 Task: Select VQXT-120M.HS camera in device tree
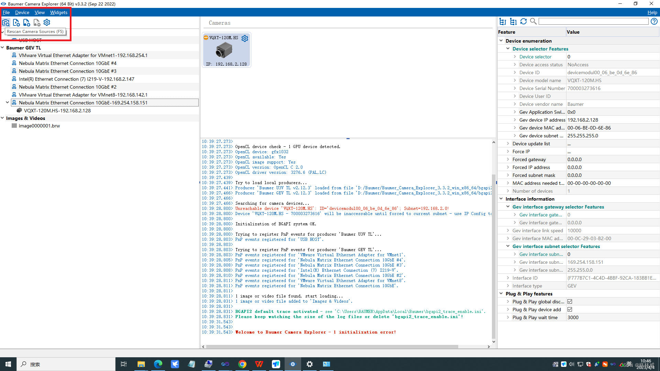[x=64, y=110]
